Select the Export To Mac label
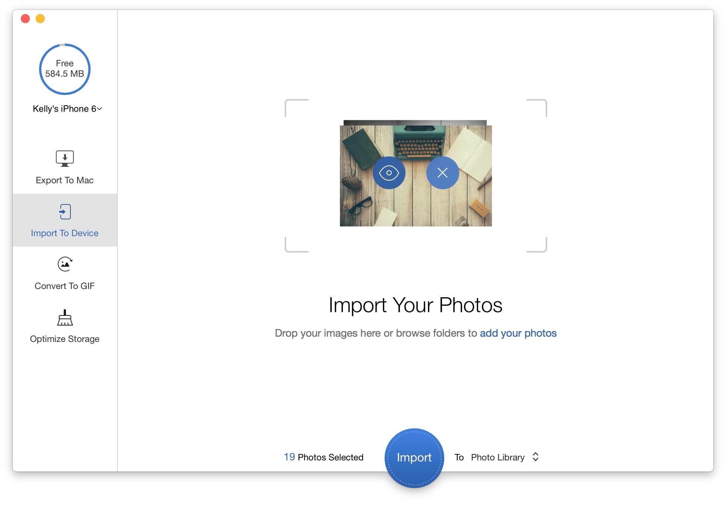726x514 pixels. click(65, 180)
